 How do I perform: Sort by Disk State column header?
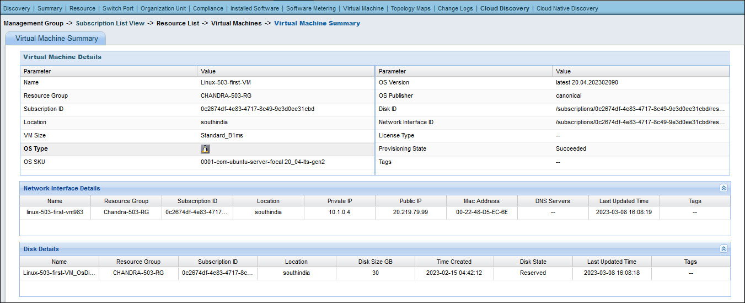coord(533,262)
